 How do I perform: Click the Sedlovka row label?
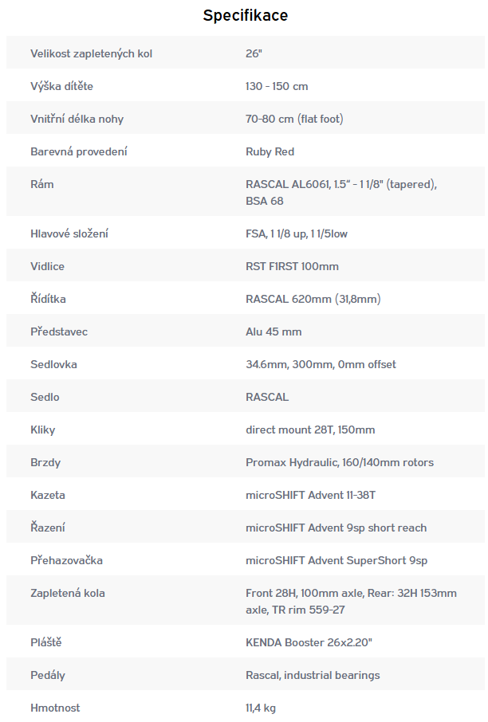point(53,364)
